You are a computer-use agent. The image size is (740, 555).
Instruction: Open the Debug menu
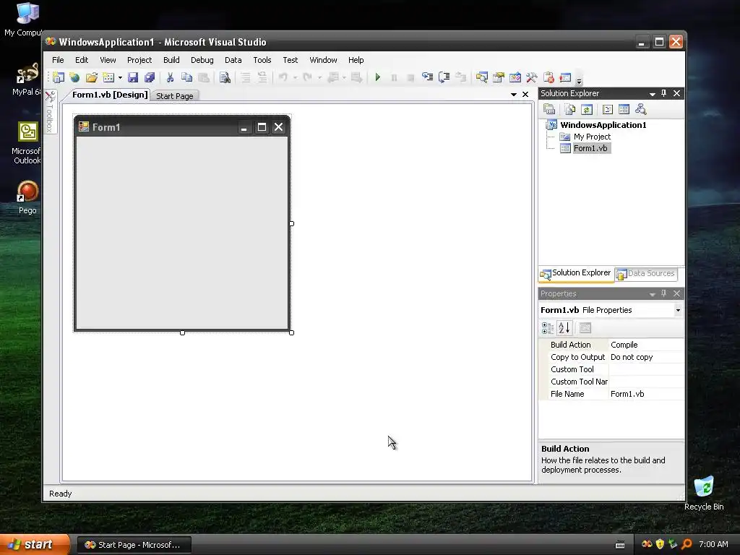(x=202, y=60)
